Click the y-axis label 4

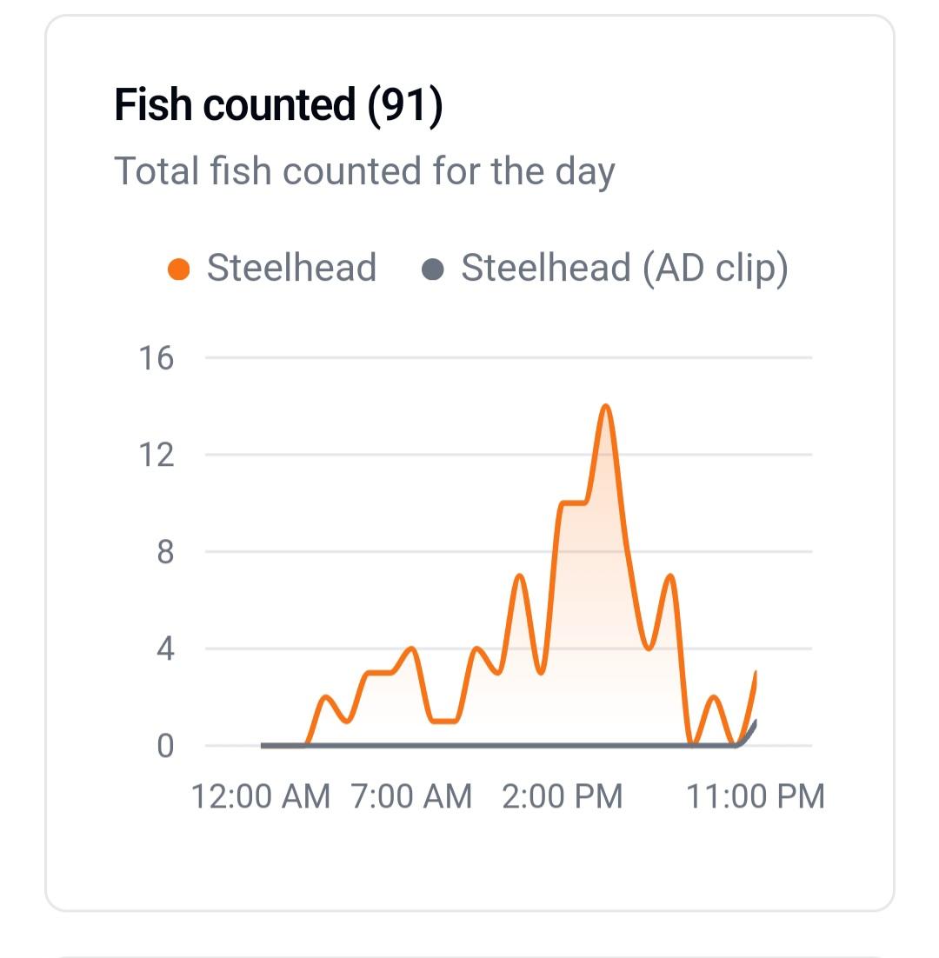165,649
